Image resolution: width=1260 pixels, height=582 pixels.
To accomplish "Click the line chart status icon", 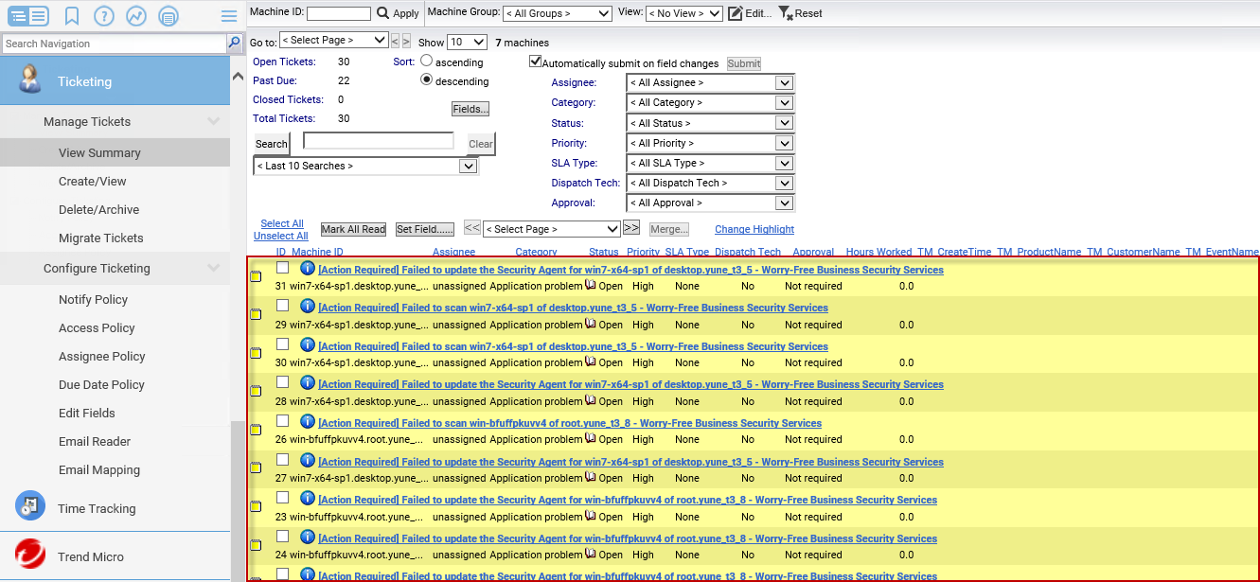I will click(136, 16).
